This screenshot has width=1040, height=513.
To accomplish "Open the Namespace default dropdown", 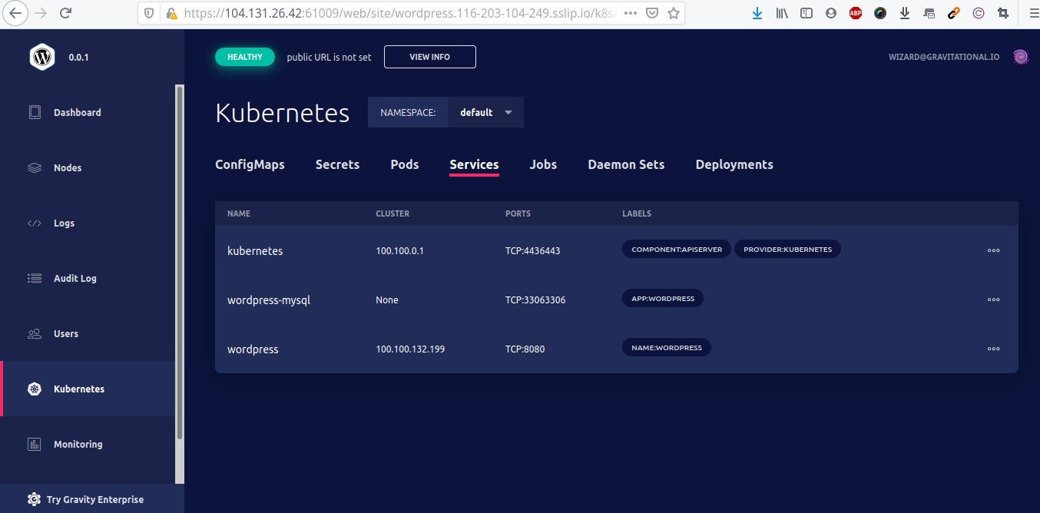I will pyautogui.click(x=486, y=112).
